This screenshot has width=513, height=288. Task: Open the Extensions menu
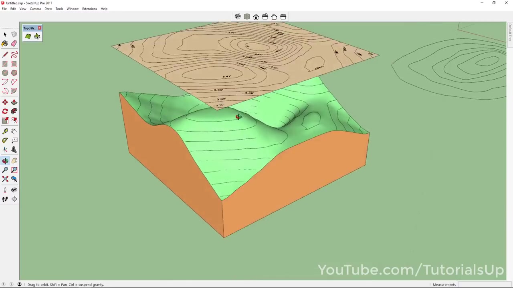coord(89,8)
